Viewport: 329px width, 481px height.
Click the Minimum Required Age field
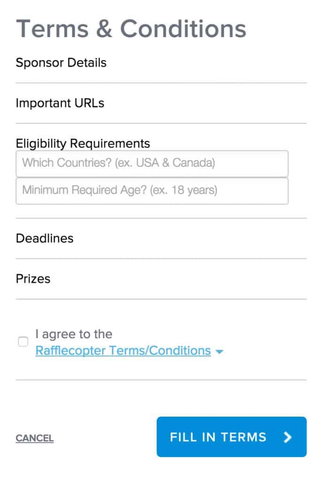[152, 191]
